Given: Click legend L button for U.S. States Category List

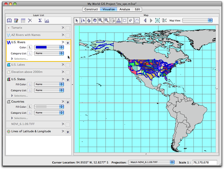Looking at the screenshot, I should [30, 90].
